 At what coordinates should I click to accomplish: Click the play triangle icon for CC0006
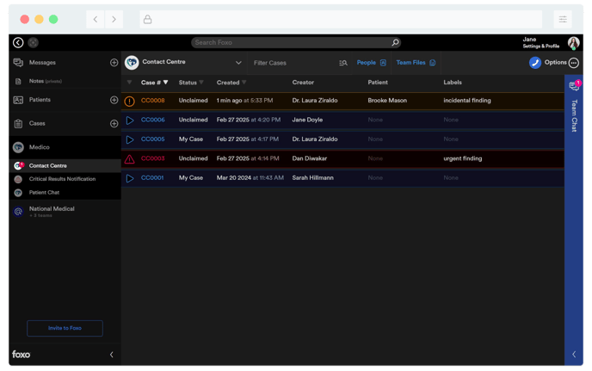130,121
